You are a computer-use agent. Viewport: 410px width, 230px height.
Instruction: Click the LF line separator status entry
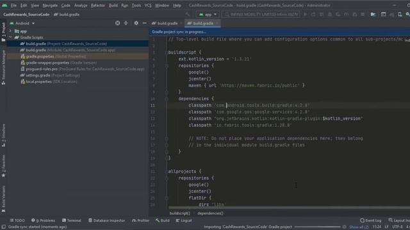(386, 227)
